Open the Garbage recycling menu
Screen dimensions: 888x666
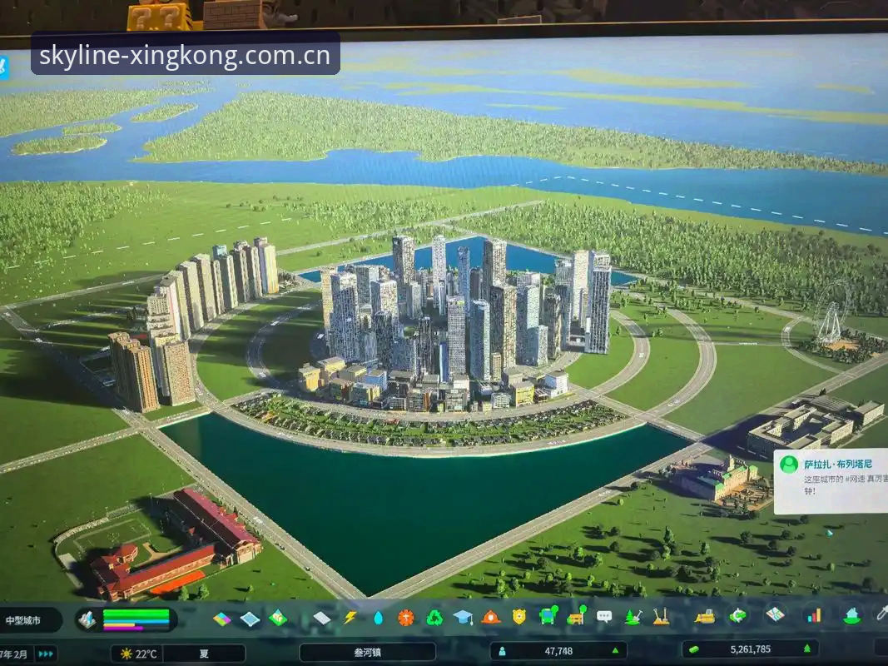coord(434,617)
